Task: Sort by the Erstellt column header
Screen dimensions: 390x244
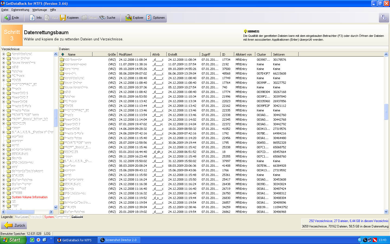Action: tap(183, 54)
